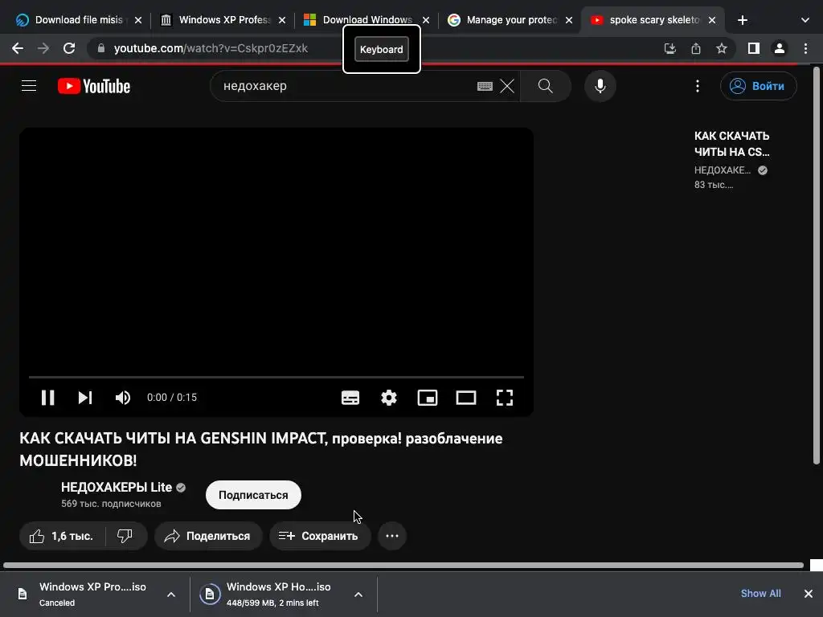Click the address bar URL

(x=211, y=48)
